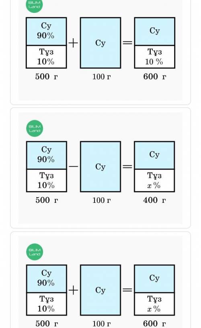This screenshot has height=328, width=201.
Task: Click the plus sign in the last diagram
Action: [73, 290]
